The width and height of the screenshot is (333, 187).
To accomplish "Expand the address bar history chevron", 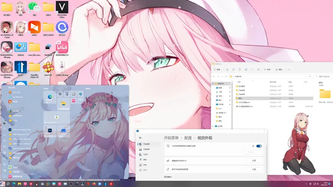I will (306, 76).
